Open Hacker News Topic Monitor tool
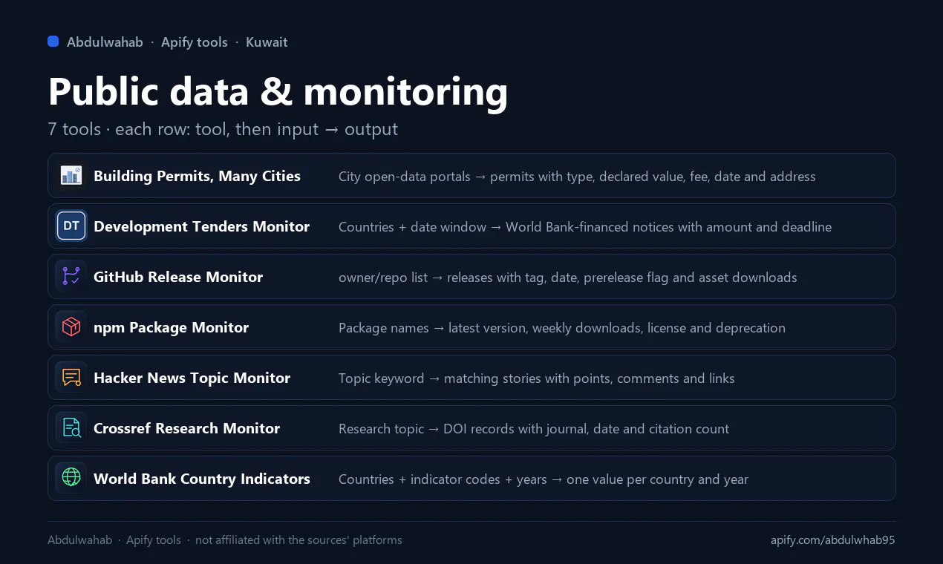This screenshot has height=564, width=943. [471, 378]
